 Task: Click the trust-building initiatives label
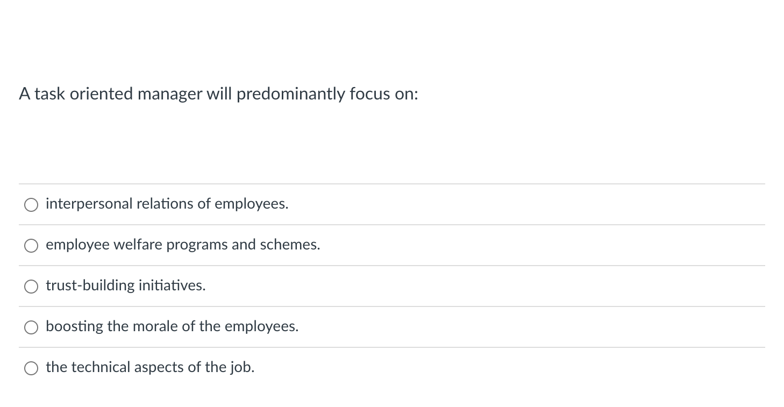coord(125,285)
